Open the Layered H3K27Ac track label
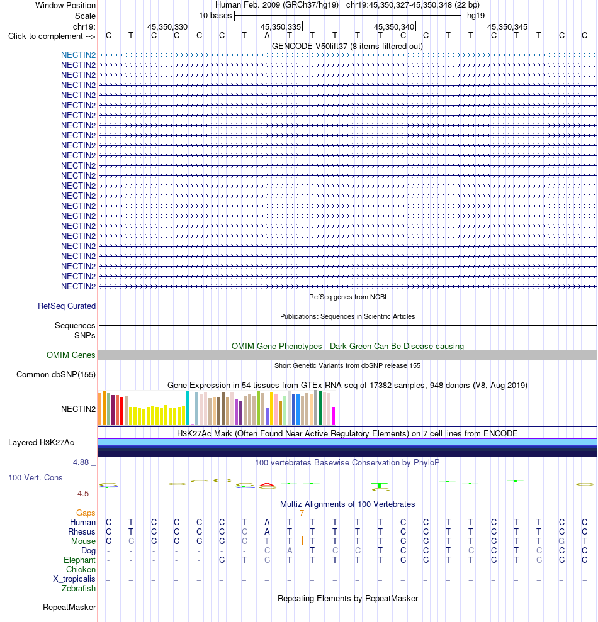This screenshot has height=622, width=598. click(x=41, y=442)
